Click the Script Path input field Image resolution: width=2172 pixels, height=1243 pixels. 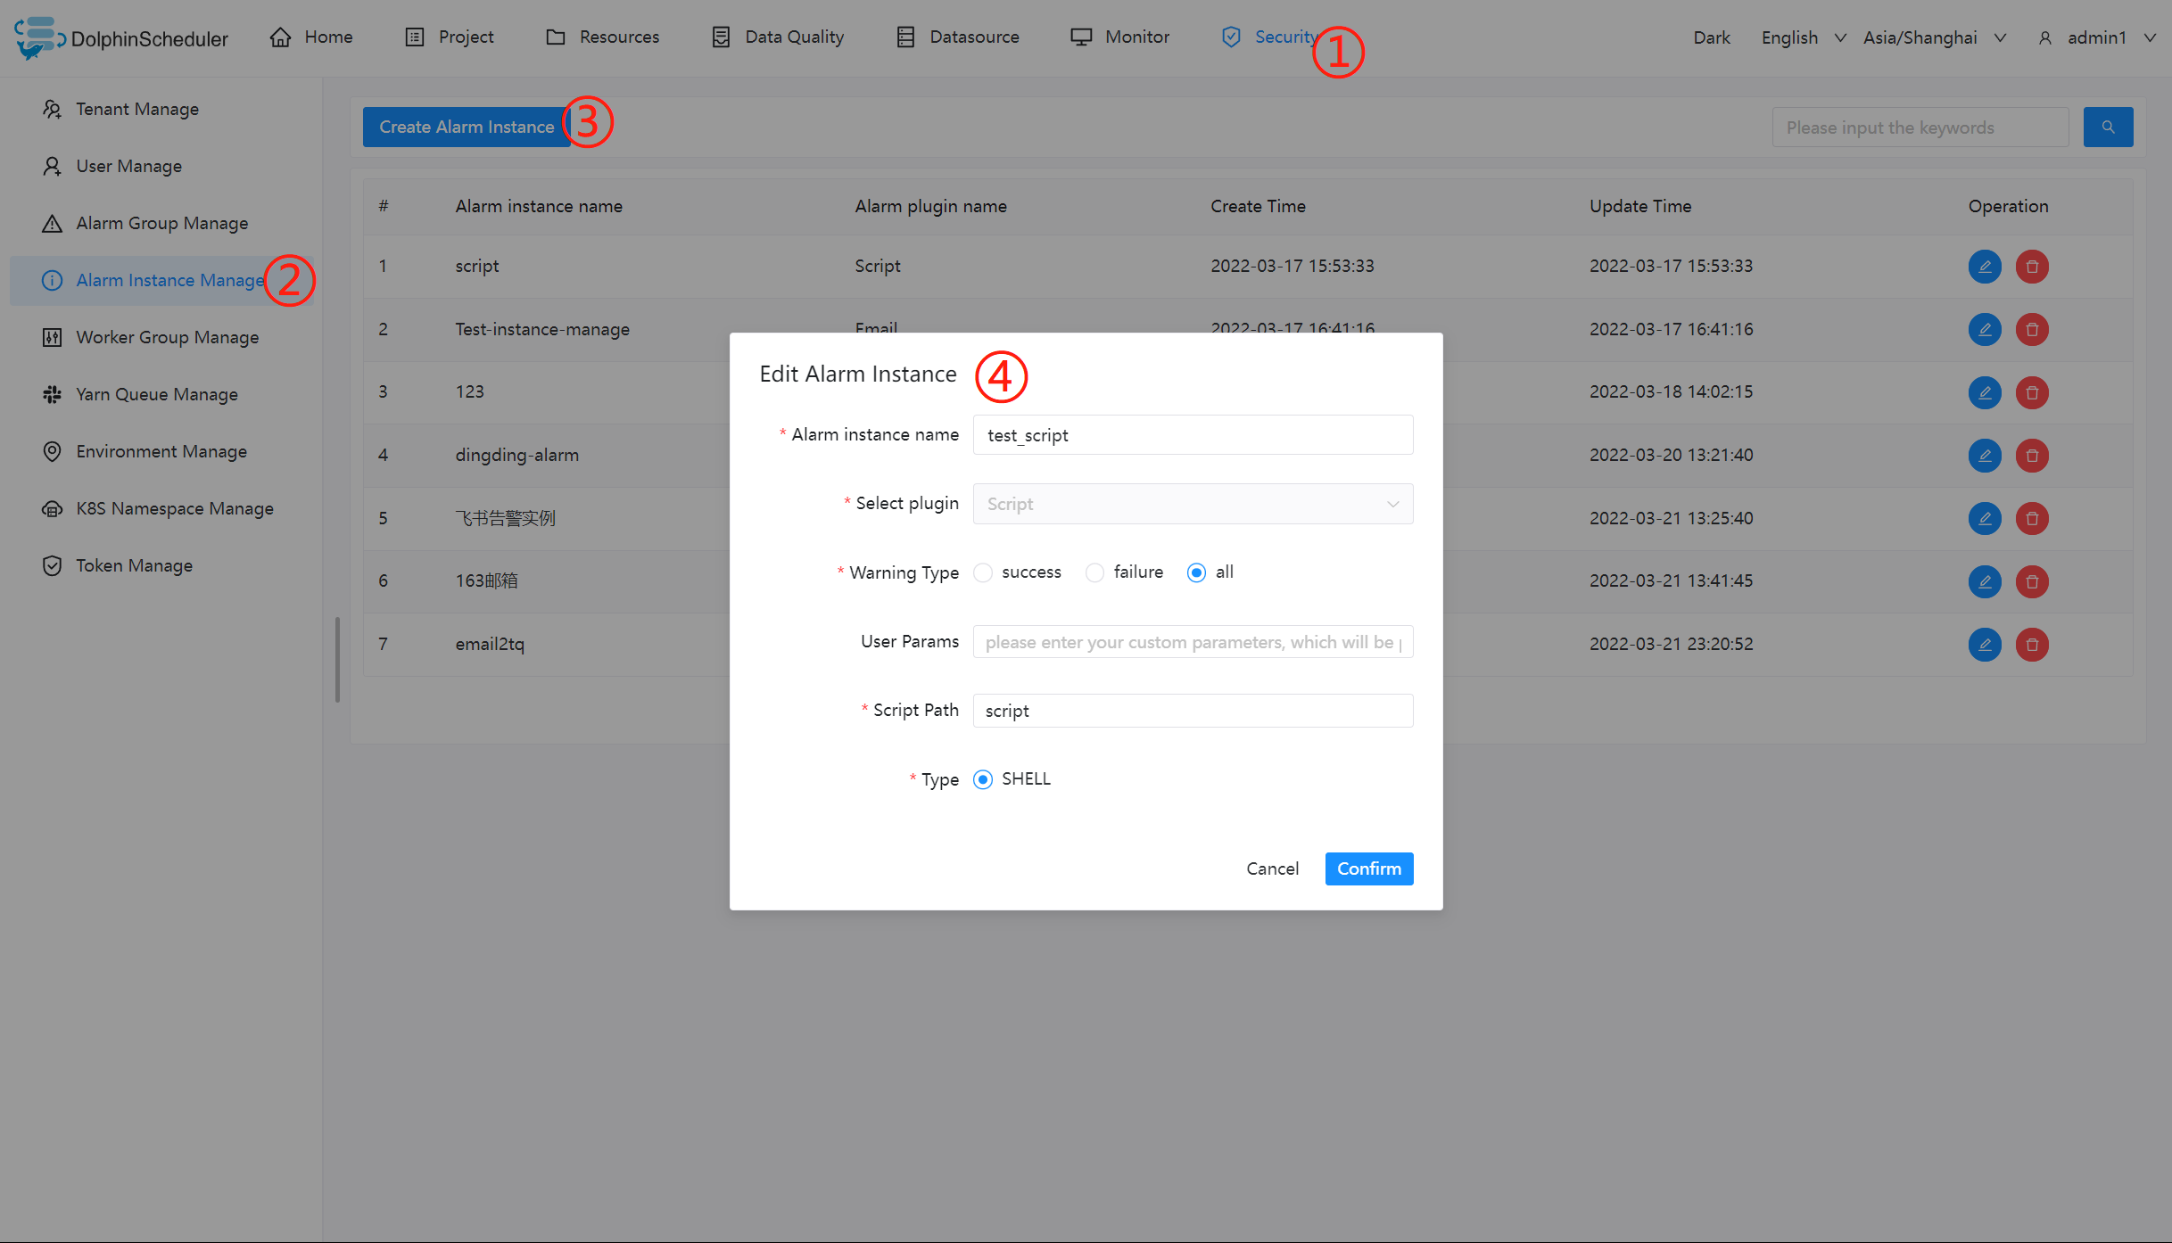pyautogui.click(x=1192, y=711)
